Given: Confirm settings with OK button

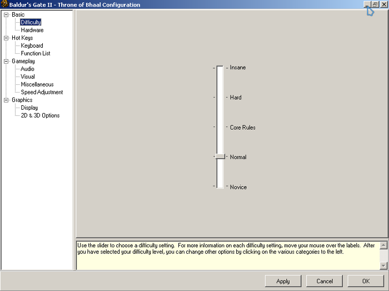Looking at the screenshot, I should coord(366,281).
